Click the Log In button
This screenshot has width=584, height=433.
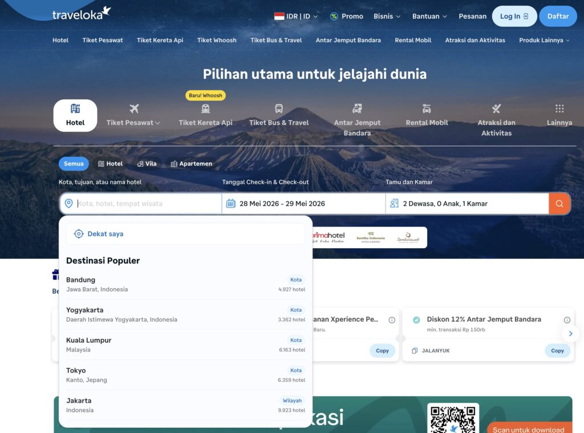(514, 17)
